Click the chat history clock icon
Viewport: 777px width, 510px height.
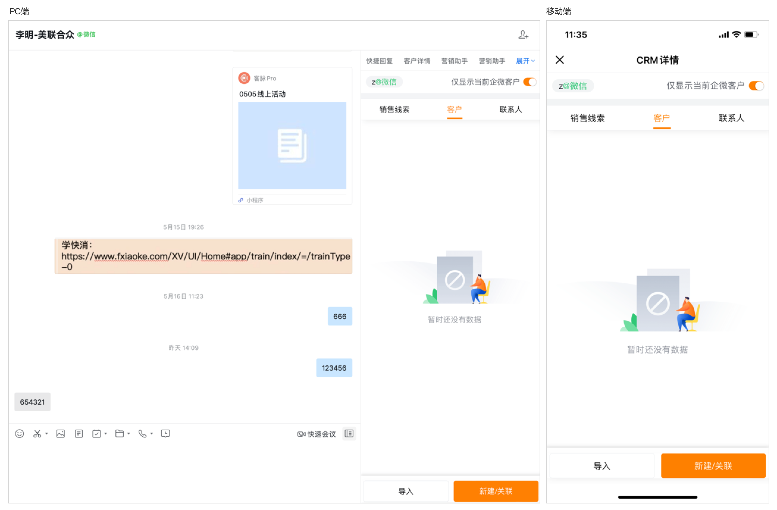click(165, 434)
